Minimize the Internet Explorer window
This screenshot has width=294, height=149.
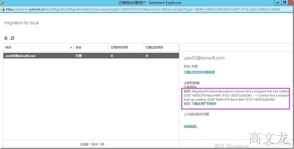tap(277, 3)
